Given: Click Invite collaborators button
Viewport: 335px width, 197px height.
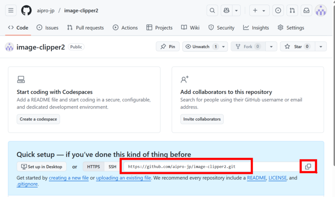Looking at the screenshot, I should [202, 119].
